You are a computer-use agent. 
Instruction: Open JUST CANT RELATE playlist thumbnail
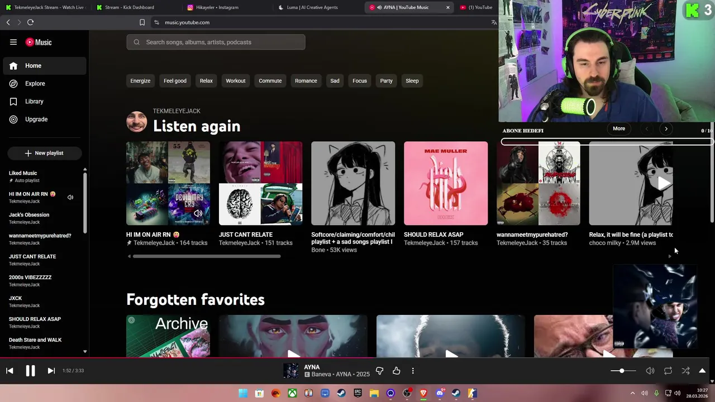click(x=260, y=183)
